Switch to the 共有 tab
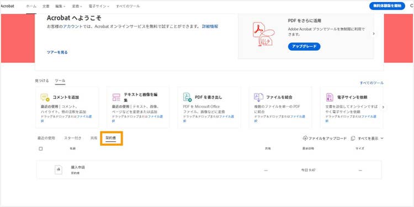Viewport: 414px width, 207px height. (94, 138)
